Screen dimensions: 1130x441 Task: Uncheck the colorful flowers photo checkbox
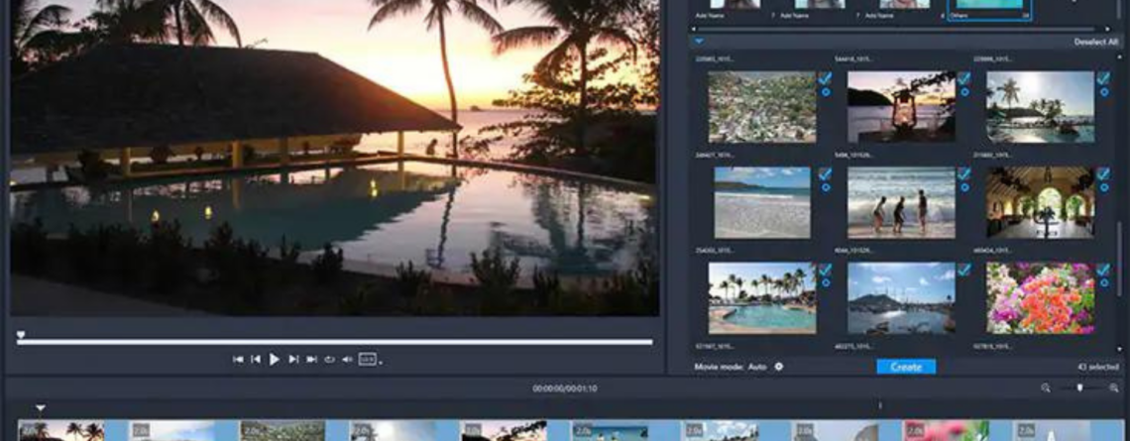[x=1103, y=271]
